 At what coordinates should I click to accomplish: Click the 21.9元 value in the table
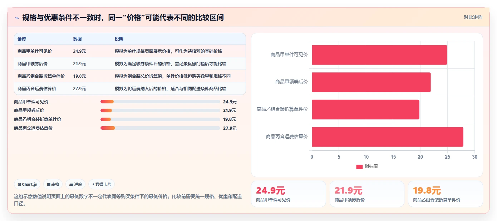(x=79, y=64)
